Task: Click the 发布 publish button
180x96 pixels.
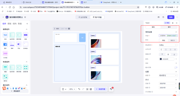Action: [171, 17]
